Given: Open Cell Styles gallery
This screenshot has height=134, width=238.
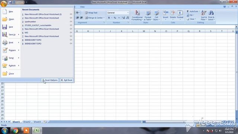Looking at the screenshot, I should [x=156, y=15].
